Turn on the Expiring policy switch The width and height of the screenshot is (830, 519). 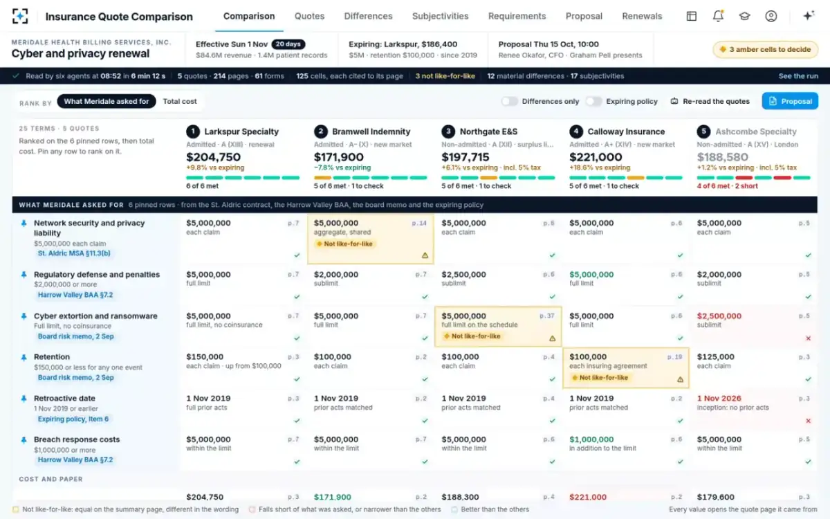click(x=593, y=101)
